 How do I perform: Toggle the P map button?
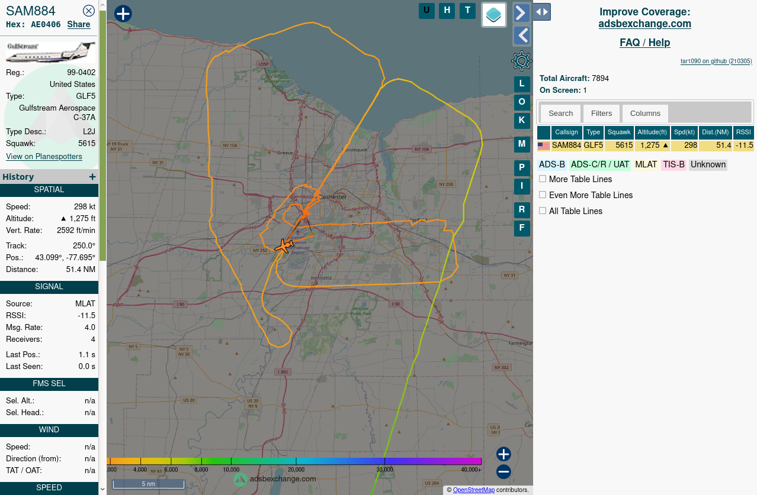pos(522,168)
